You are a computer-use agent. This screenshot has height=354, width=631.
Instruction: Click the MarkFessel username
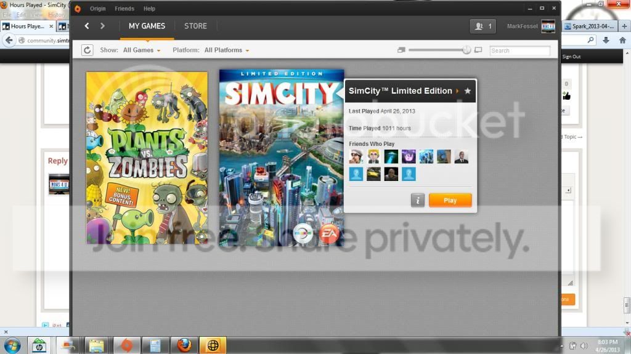click(522, 26)
